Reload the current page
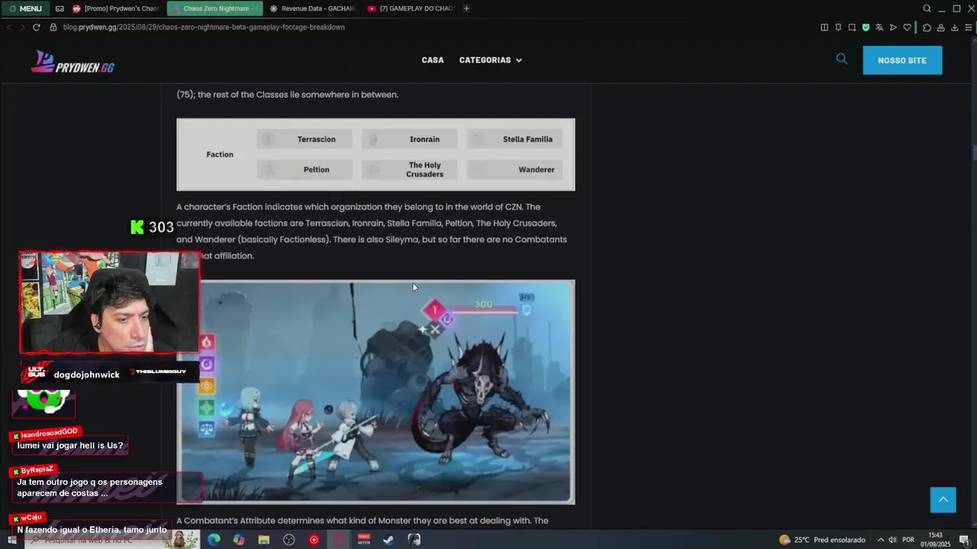This screenshot has height=549, width=977. tap(36, 27)
